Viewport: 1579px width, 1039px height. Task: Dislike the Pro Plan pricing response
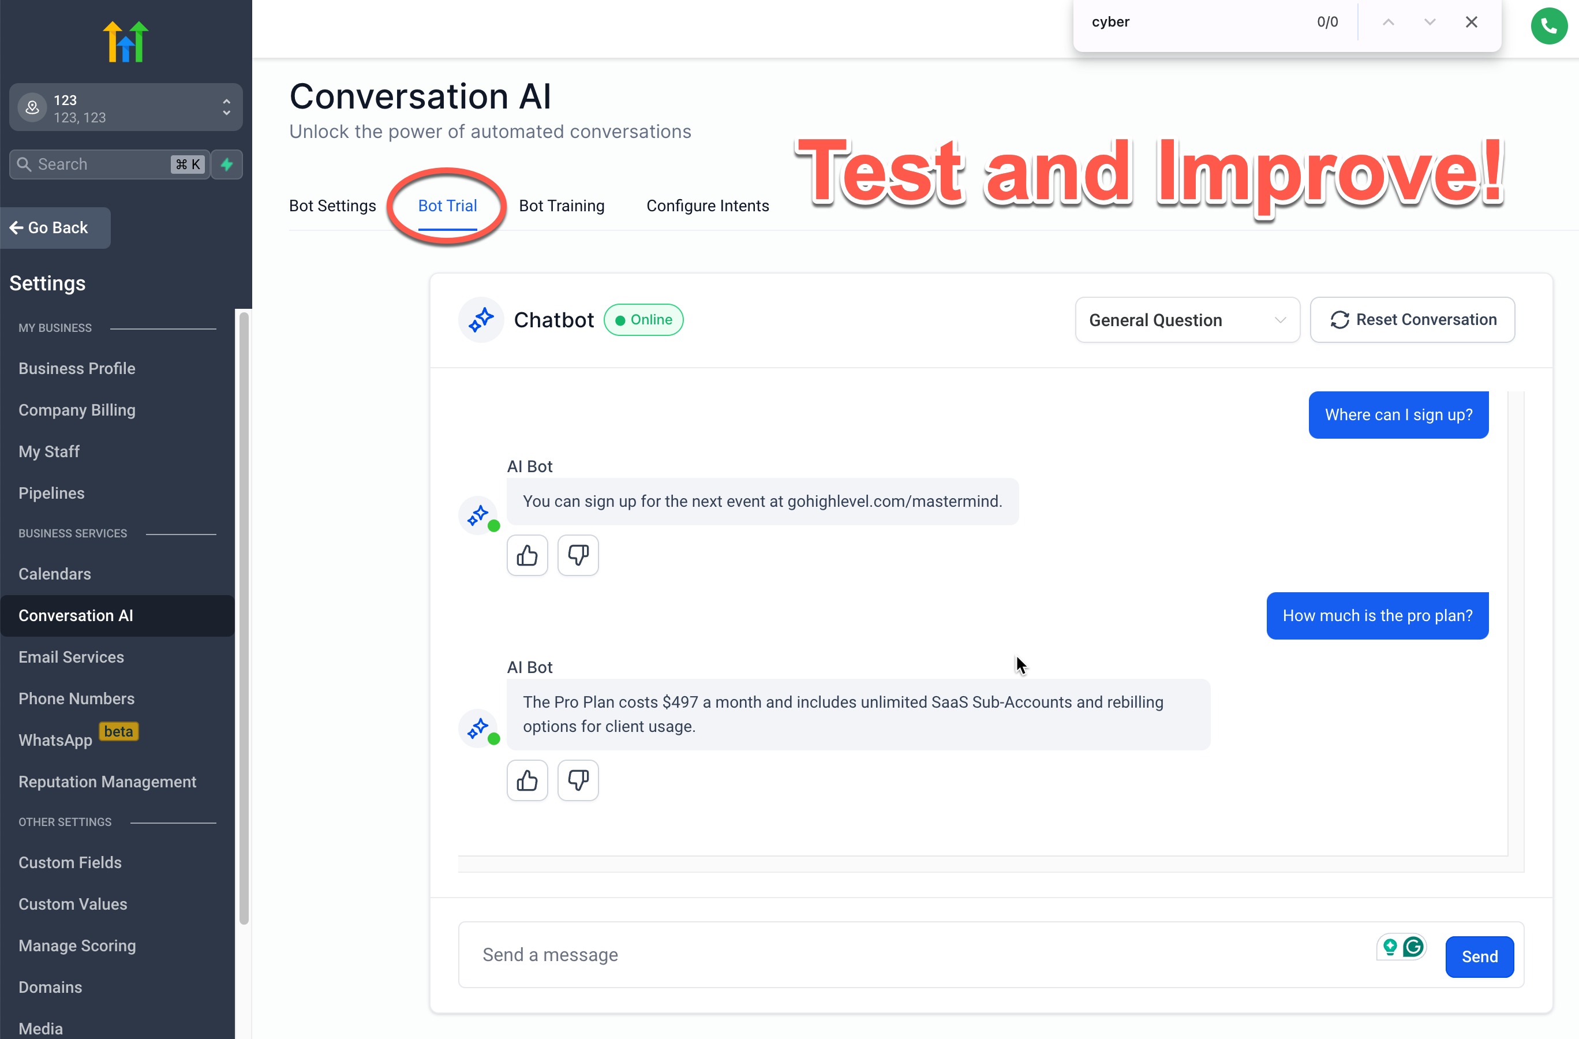(578, 780)
